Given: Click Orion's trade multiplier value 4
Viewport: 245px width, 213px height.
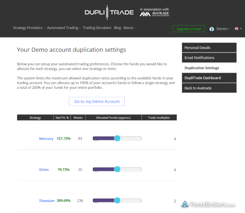Looking at the screenshot, I should tap(175, 170).
